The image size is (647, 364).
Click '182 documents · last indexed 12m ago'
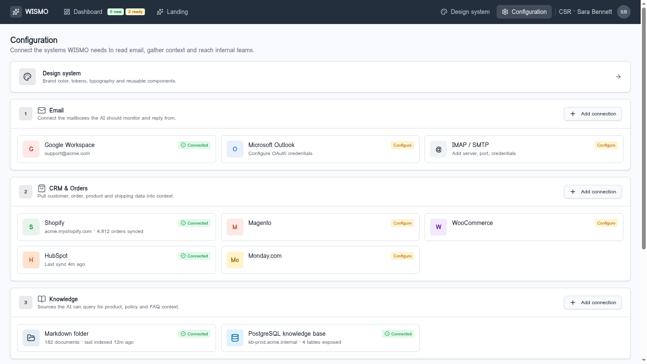[x=89, y=342]
